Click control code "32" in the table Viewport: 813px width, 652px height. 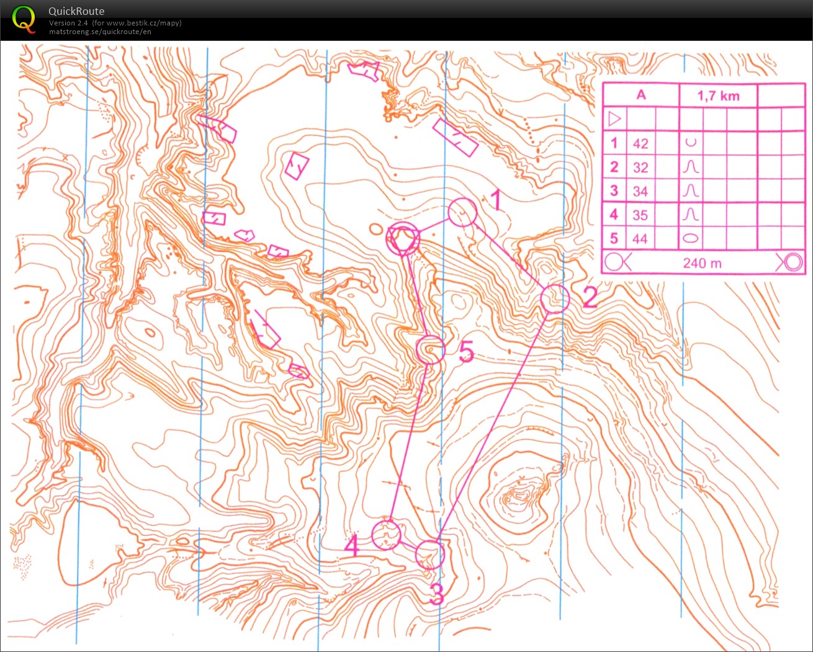click(640, 167)
